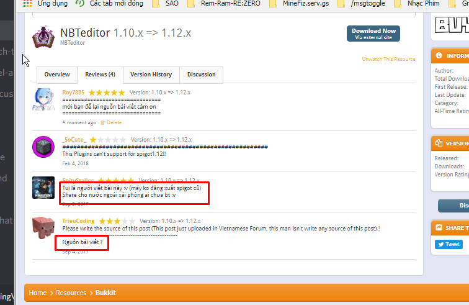Image resolution: width=469 pixels, height=305 pixels.
Task: Click 'NBTeditor 1.10.x => 1.12.x' title
Action: (x=125, y=33)
